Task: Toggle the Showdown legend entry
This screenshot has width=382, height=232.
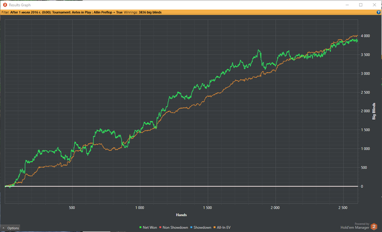Action: coord(201,228)
